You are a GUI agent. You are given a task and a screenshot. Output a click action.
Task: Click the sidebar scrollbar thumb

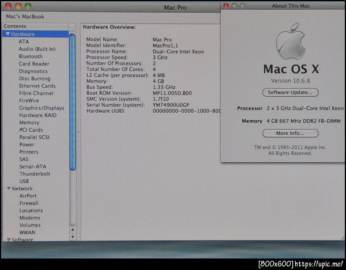(x=73, y=102)
